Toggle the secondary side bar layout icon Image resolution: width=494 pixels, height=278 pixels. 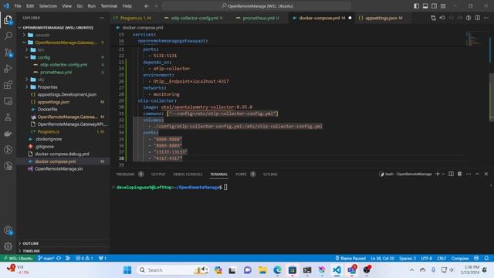pyautogui.click(x=434, y=6)
